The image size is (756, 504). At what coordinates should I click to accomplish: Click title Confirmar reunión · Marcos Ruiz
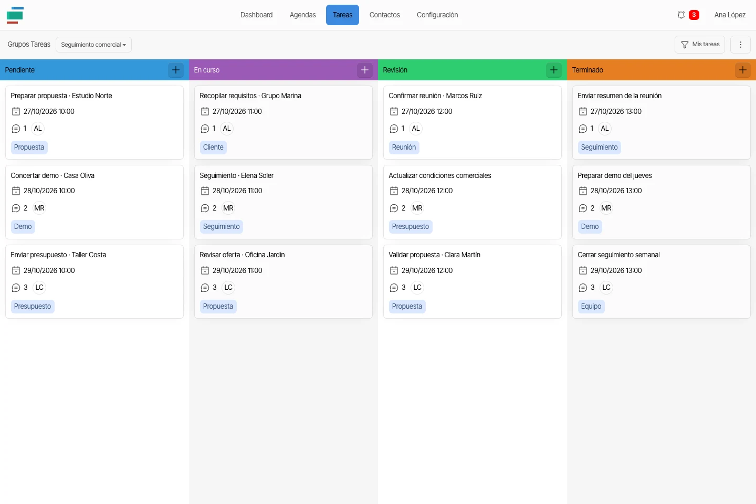click(x=435, y=96)
